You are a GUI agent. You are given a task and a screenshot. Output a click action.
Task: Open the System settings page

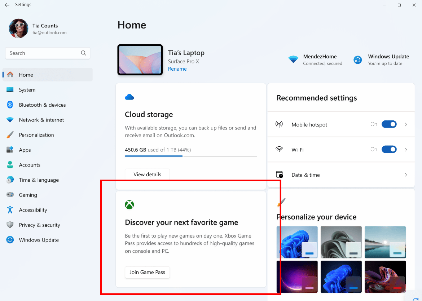tap(48, 90)
